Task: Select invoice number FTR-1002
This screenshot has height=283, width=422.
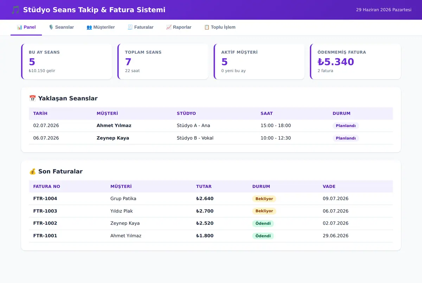Action: pos(45,223)
